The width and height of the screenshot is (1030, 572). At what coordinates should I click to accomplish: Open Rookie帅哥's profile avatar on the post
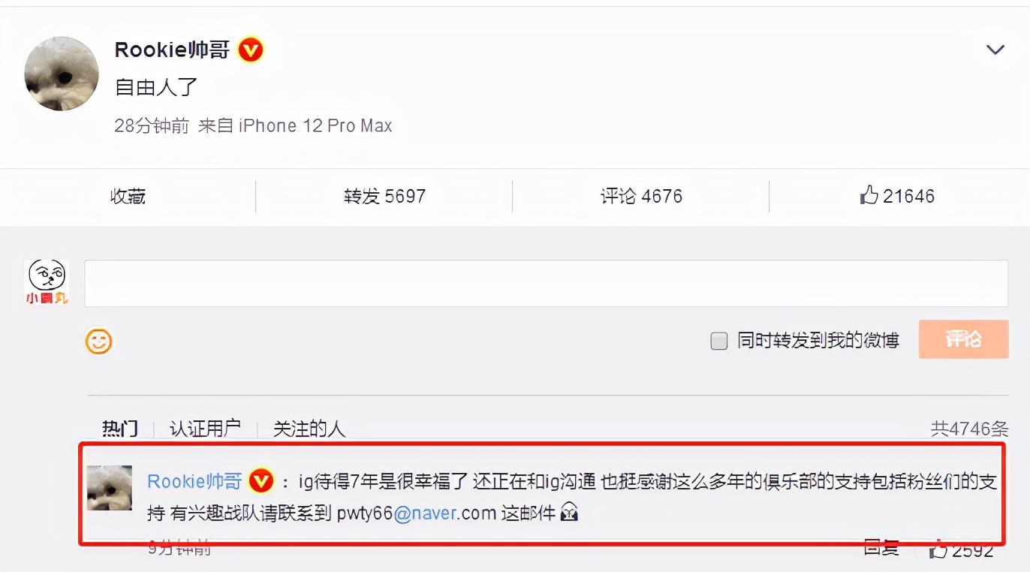point(62,74)
